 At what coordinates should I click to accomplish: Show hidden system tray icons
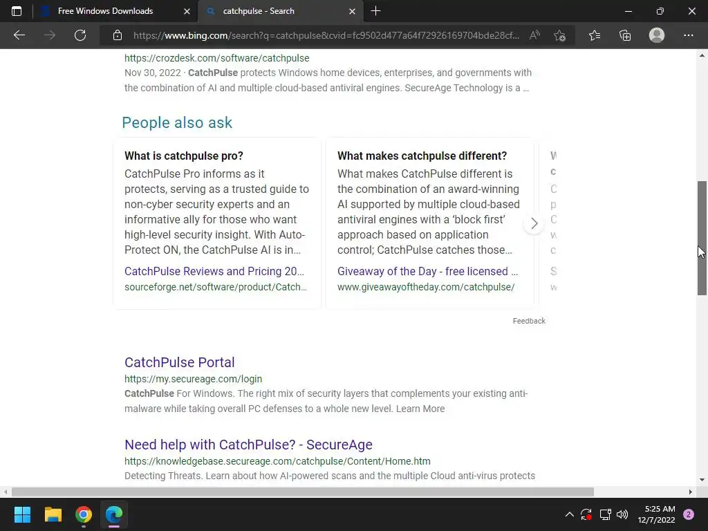(570, 514)
